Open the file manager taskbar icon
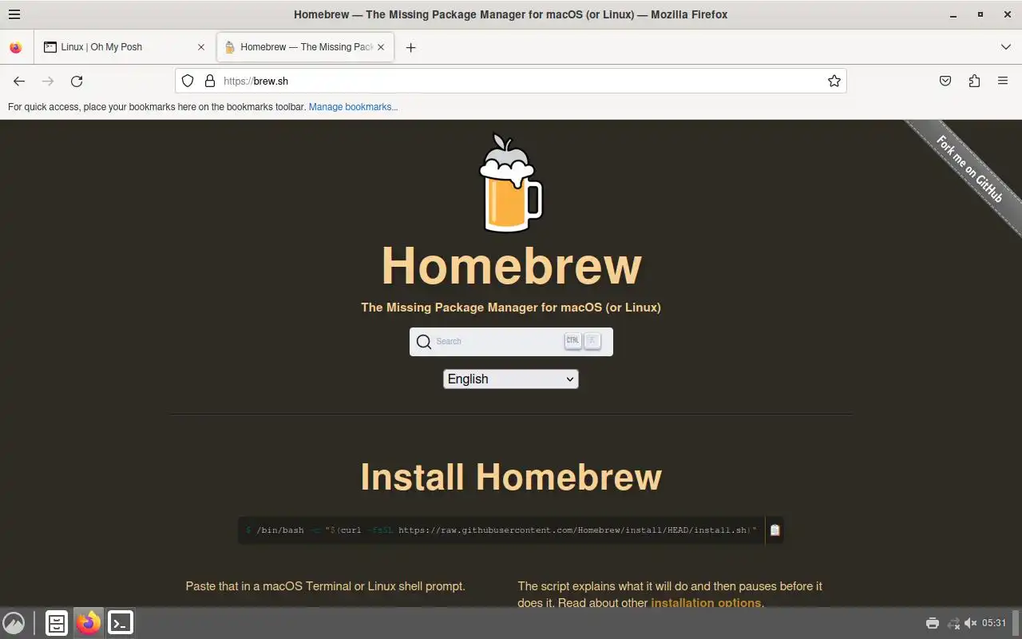Image resolution: width=1022 pixels, height=639 pixels. click(57, 622)
